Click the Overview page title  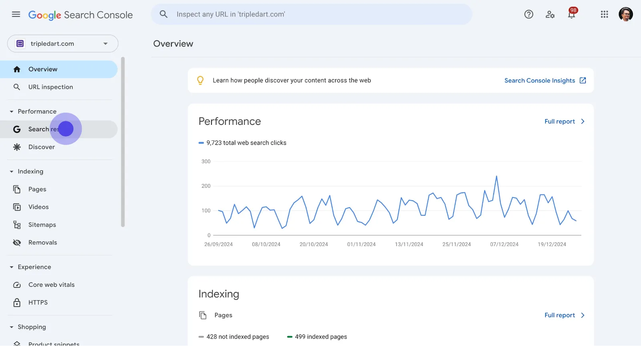point(173,44)
